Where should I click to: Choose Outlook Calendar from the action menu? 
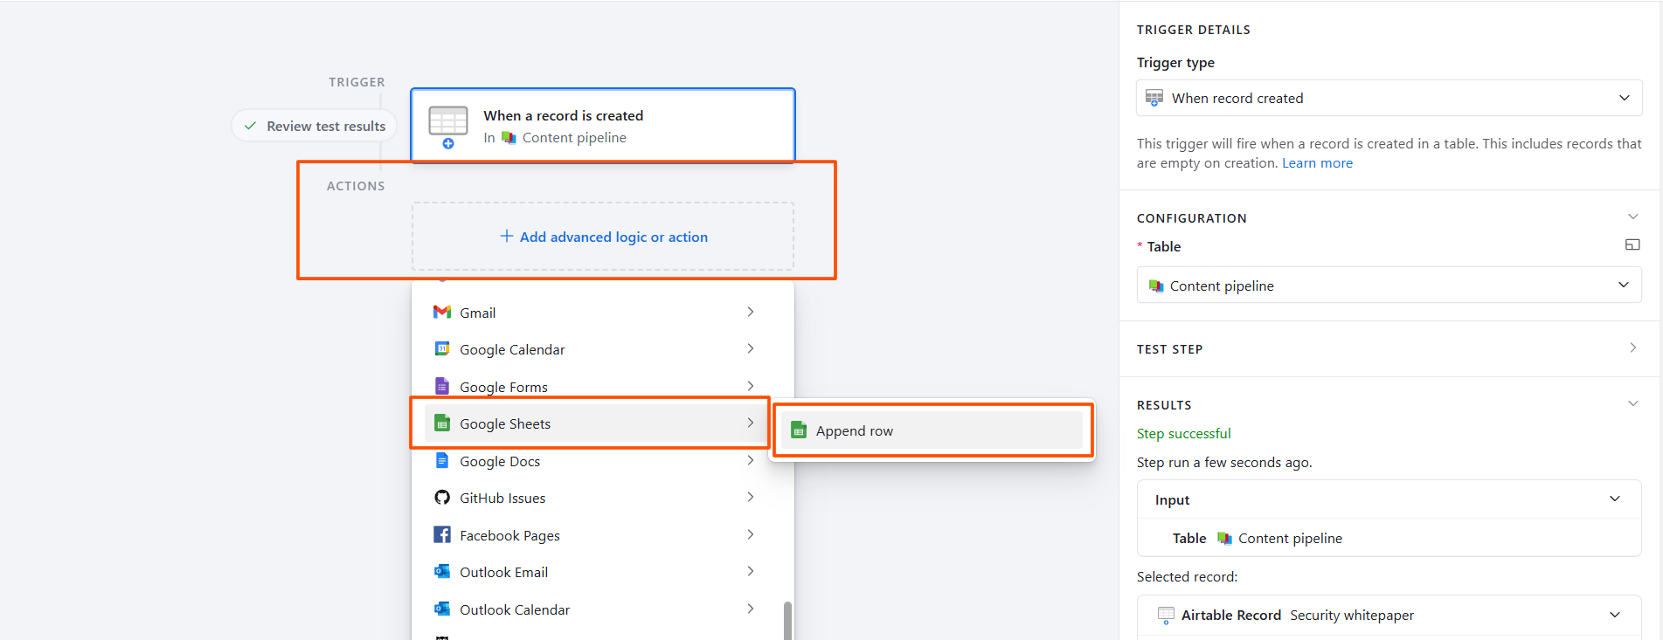pos(593,609)
